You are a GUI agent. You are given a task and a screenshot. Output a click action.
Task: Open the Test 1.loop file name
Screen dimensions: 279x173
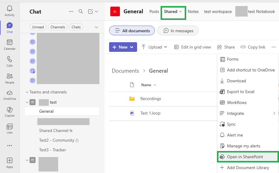point(150,113)
